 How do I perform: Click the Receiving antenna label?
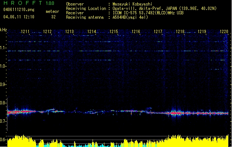point(85,17)
